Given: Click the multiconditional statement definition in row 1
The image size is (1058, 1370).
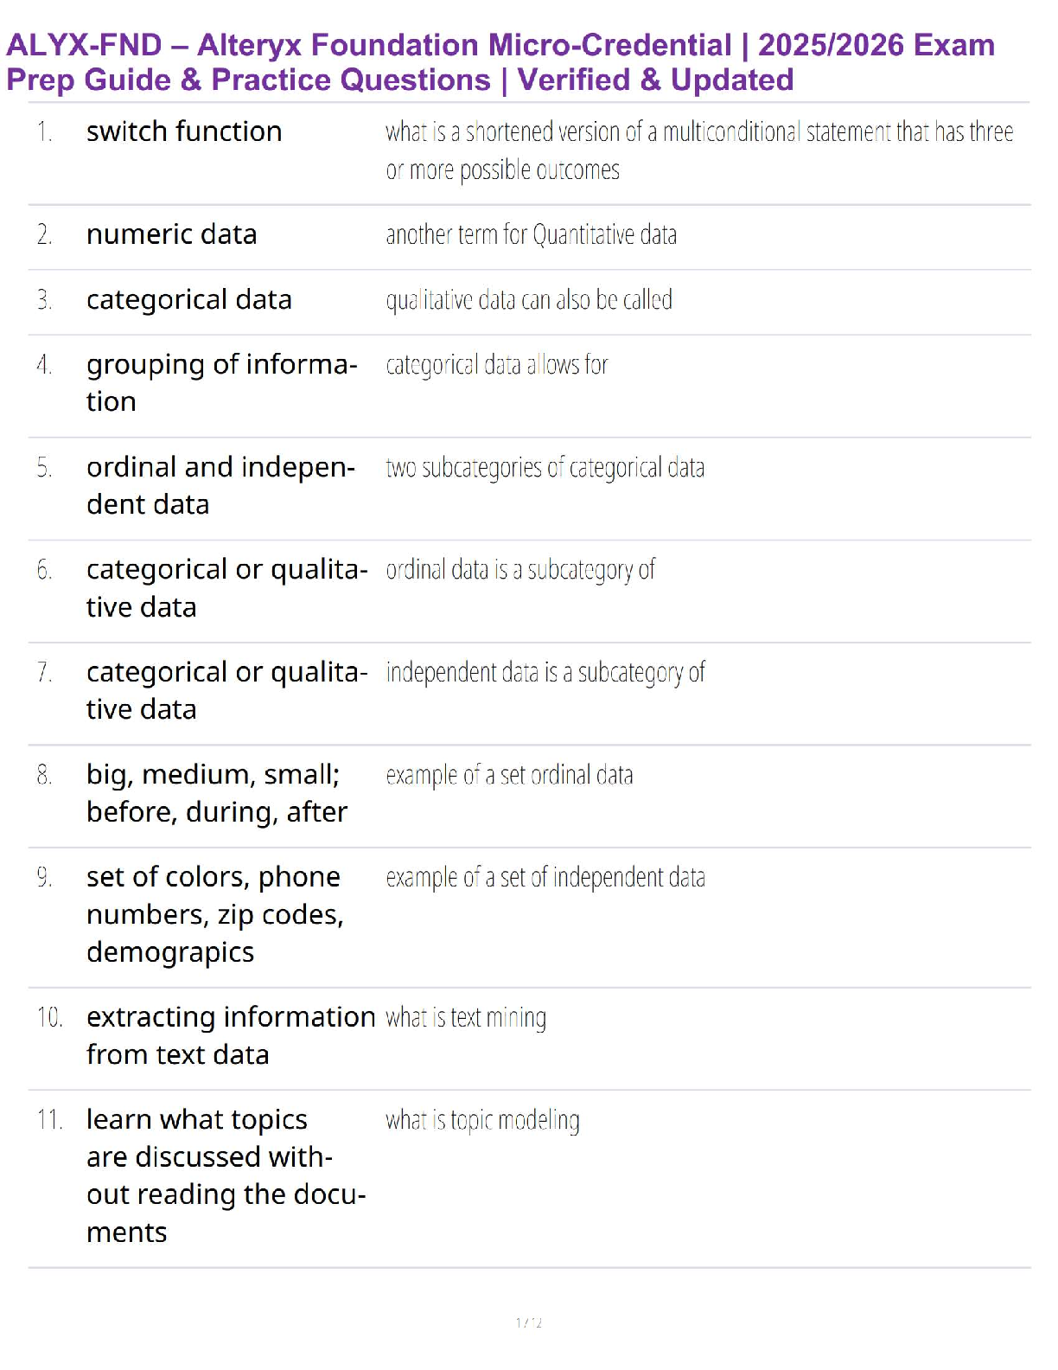Looking at the screenshot, I should (698, 150).
